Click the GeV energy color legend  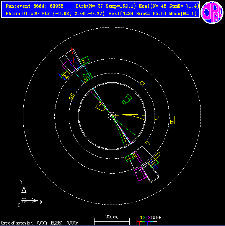tap(149, 220)
